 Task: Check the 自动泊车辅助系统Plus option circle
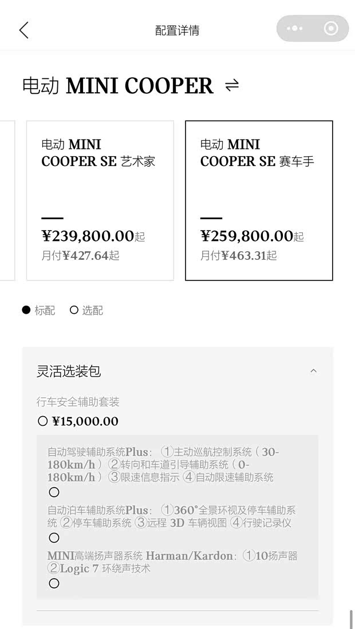[x=54, y=538]
